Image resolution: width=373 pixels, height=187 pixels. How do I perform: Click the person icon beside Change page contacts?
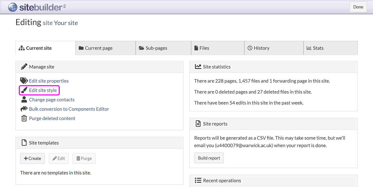tap(24, 100)
